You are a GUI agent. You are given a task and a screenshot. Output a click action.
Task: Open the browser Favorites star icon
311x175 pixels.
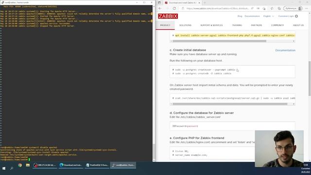point(272,8)
